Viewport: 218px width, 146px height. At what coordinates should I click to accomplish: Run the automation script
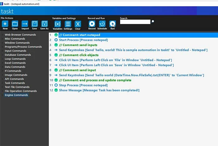tap(112, 24)
